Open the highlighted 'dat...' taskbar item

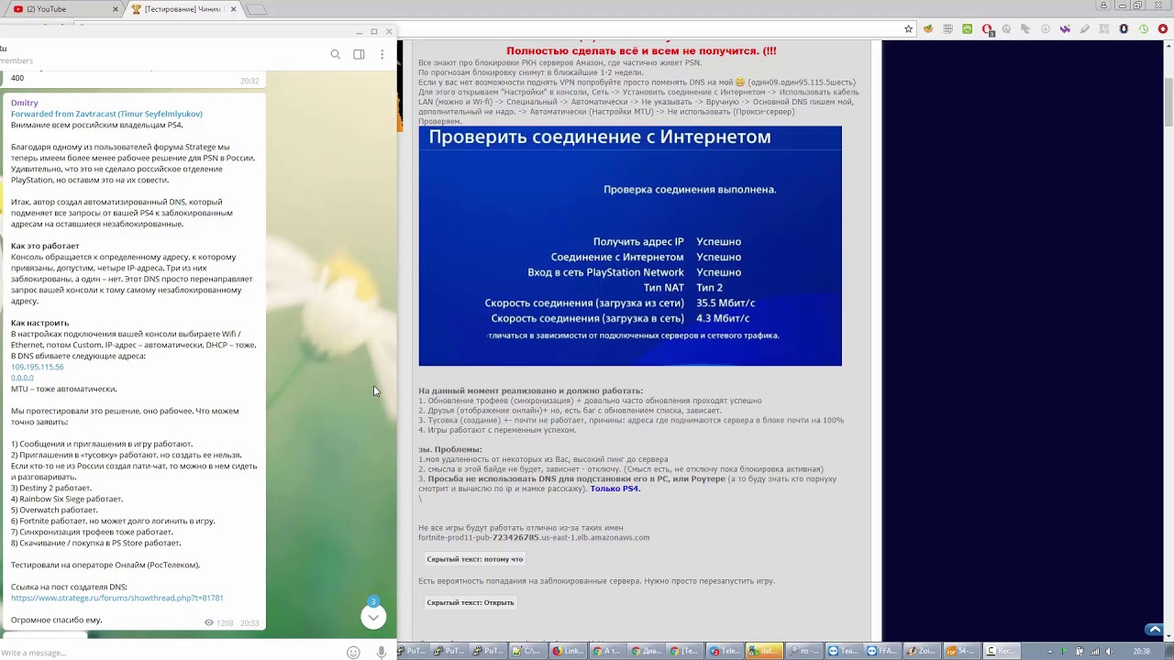764,651
